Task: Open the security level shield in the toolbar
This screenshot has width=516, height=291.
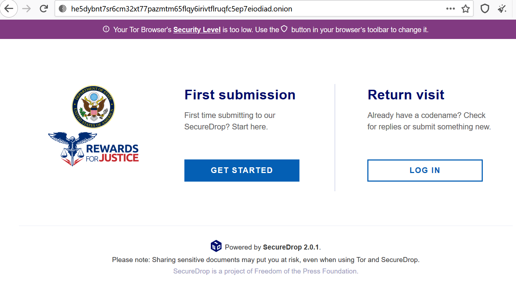Action: click(x=485, y=9)
